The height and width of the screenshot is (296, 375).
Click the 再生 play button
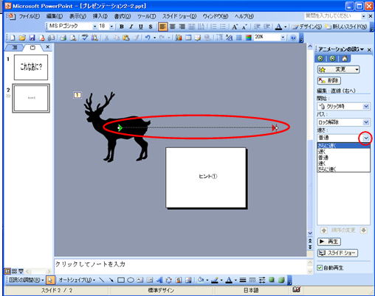(329, 242)
